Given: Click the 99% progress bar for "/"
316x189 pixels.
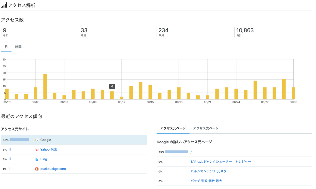Looking at the screenshot, I should [x=177, y=152].
